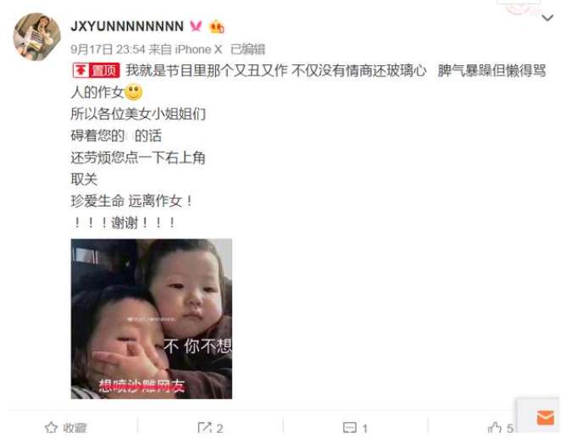Open comments via the speech bubble icon
Screen dimensions: 578x444
349,428
